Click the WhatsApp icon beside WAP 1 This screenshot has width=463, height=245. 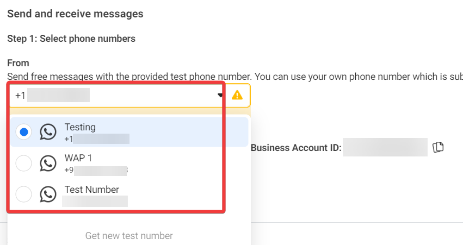tap(48, 164)
